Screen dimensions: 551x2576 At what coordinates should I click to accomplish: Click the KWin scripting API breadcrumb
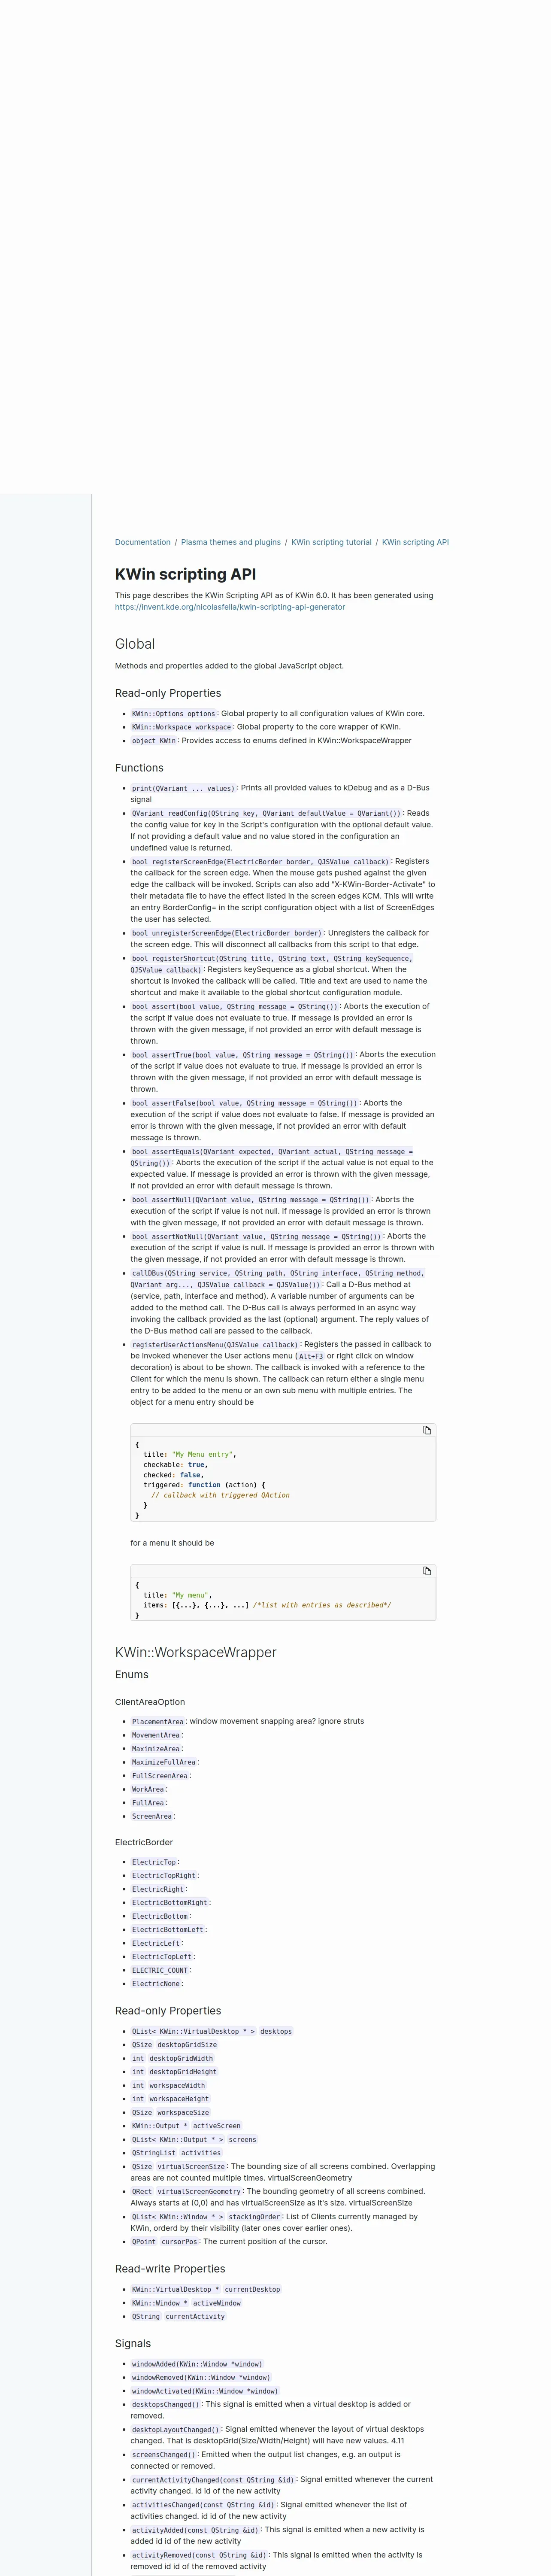[415, 542]
